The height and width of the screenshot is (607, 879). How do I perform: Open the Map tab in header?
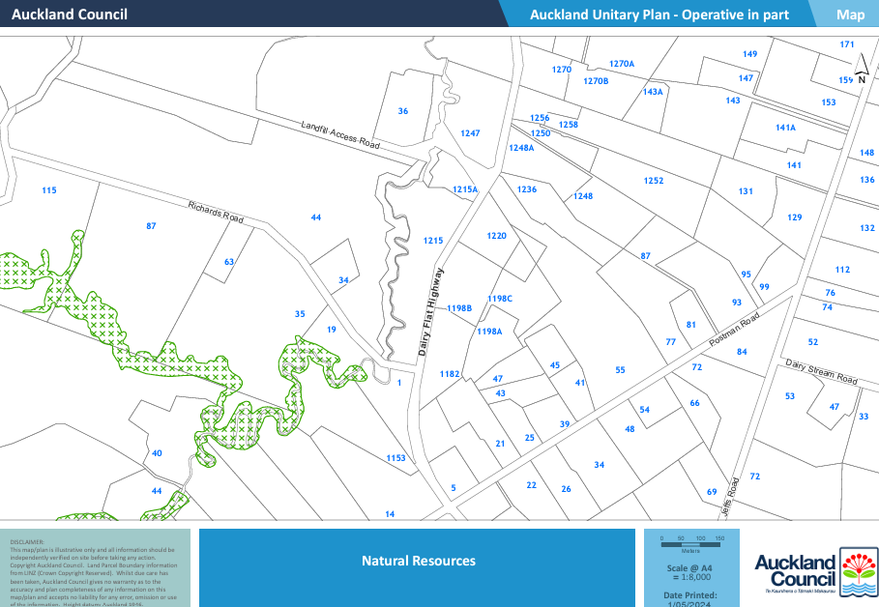coord(850,14)
